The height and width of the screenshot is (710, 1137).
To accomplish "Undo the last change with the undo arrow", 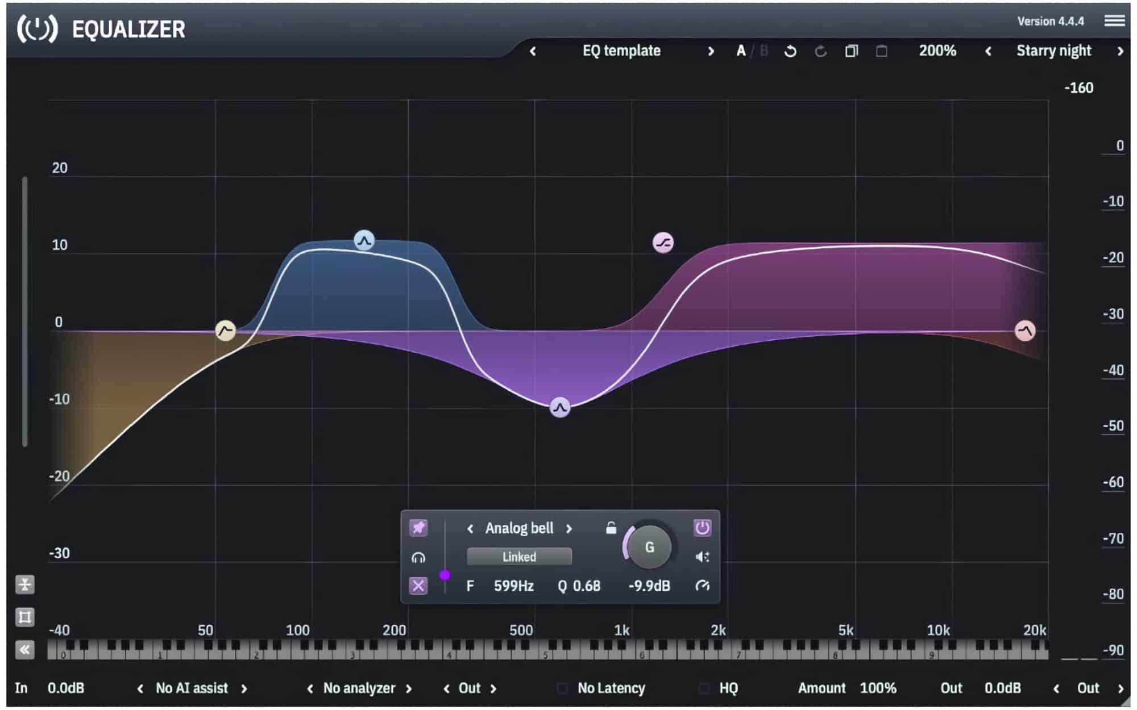I will click(x=790, y=51).
